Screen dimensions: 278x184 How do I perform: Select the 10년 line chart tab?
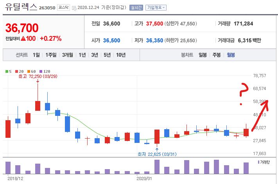[121, 55]
